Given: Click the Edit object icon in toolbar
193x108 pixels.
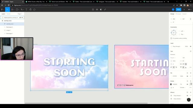Looking at the screenshot, I should [x=93, y=10].
